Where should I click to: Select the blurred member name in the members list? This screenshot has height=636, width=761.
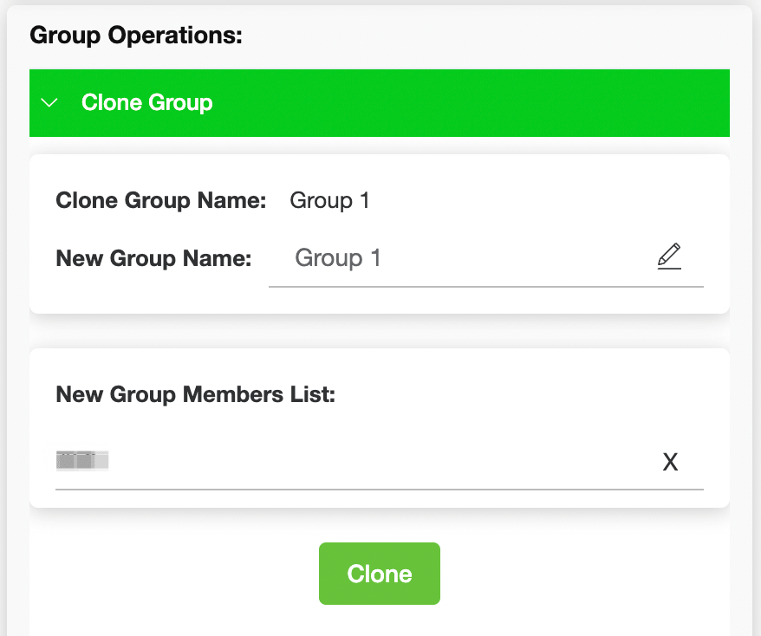pyautogui.click(x=82, y=460)
